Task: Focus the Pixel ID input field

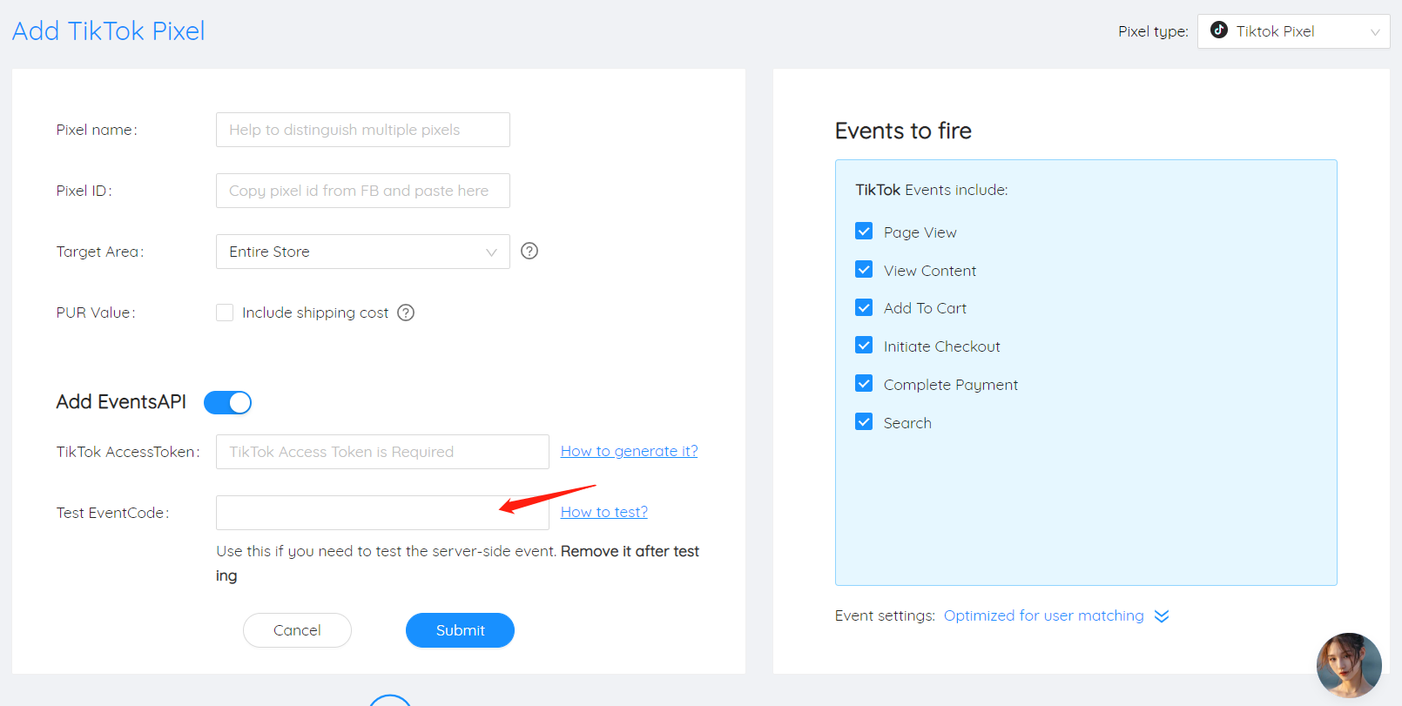Action: click(x=363, y=191)
